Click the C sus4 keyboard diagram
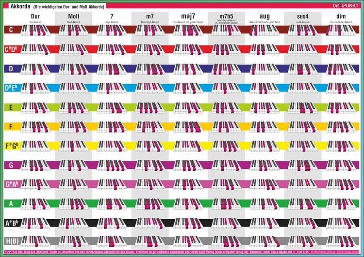This screenshot has height=257, width=364. click(x=303, y=30)
